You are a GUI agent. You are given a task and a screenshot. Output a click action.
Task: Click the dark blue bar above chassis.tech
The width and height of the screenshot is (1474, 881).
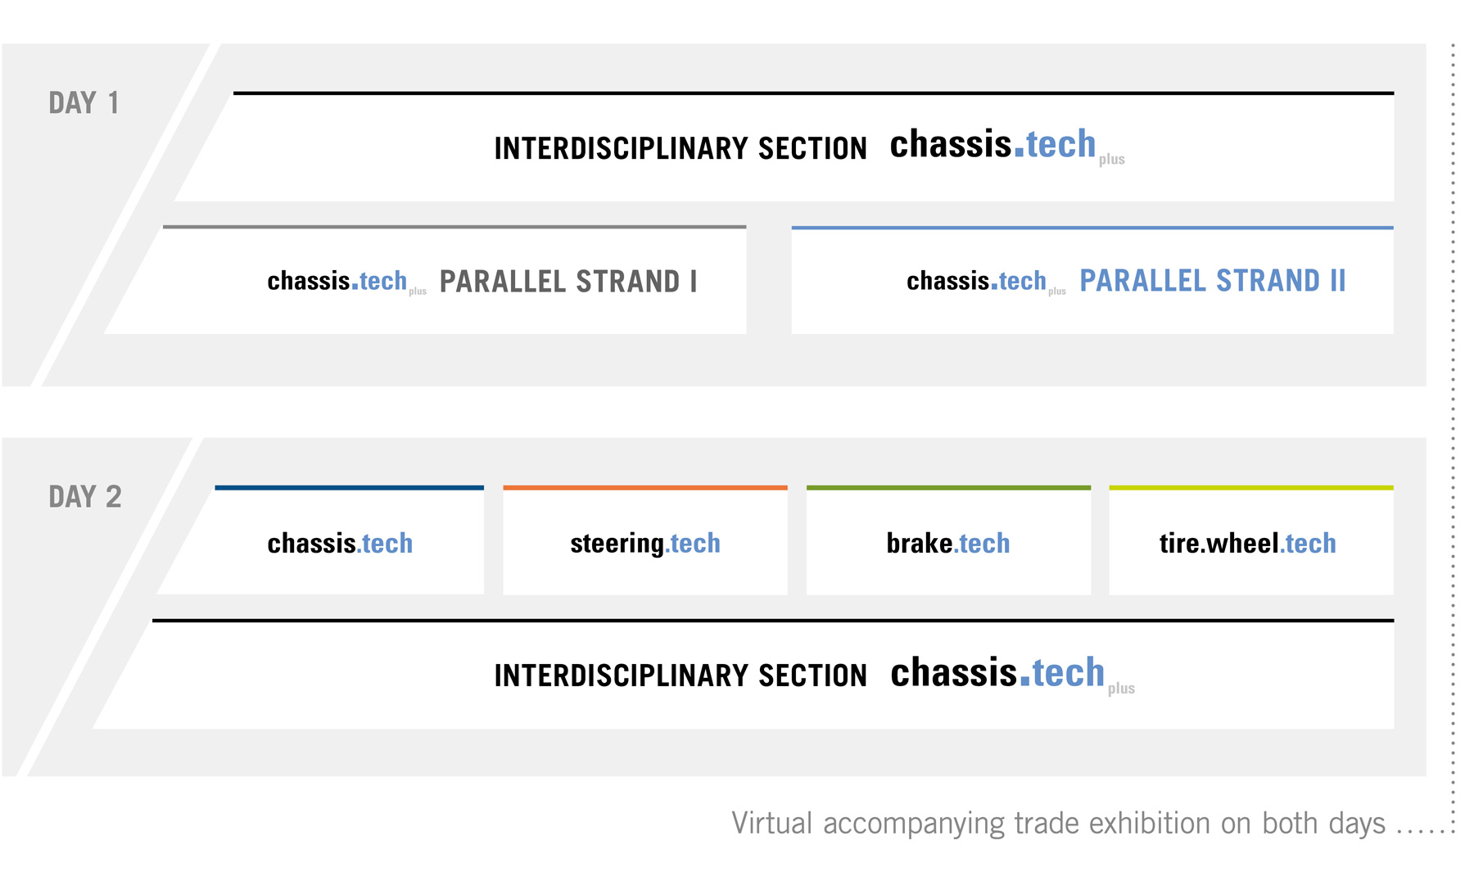pyautogui.click(x=350, y=488)
